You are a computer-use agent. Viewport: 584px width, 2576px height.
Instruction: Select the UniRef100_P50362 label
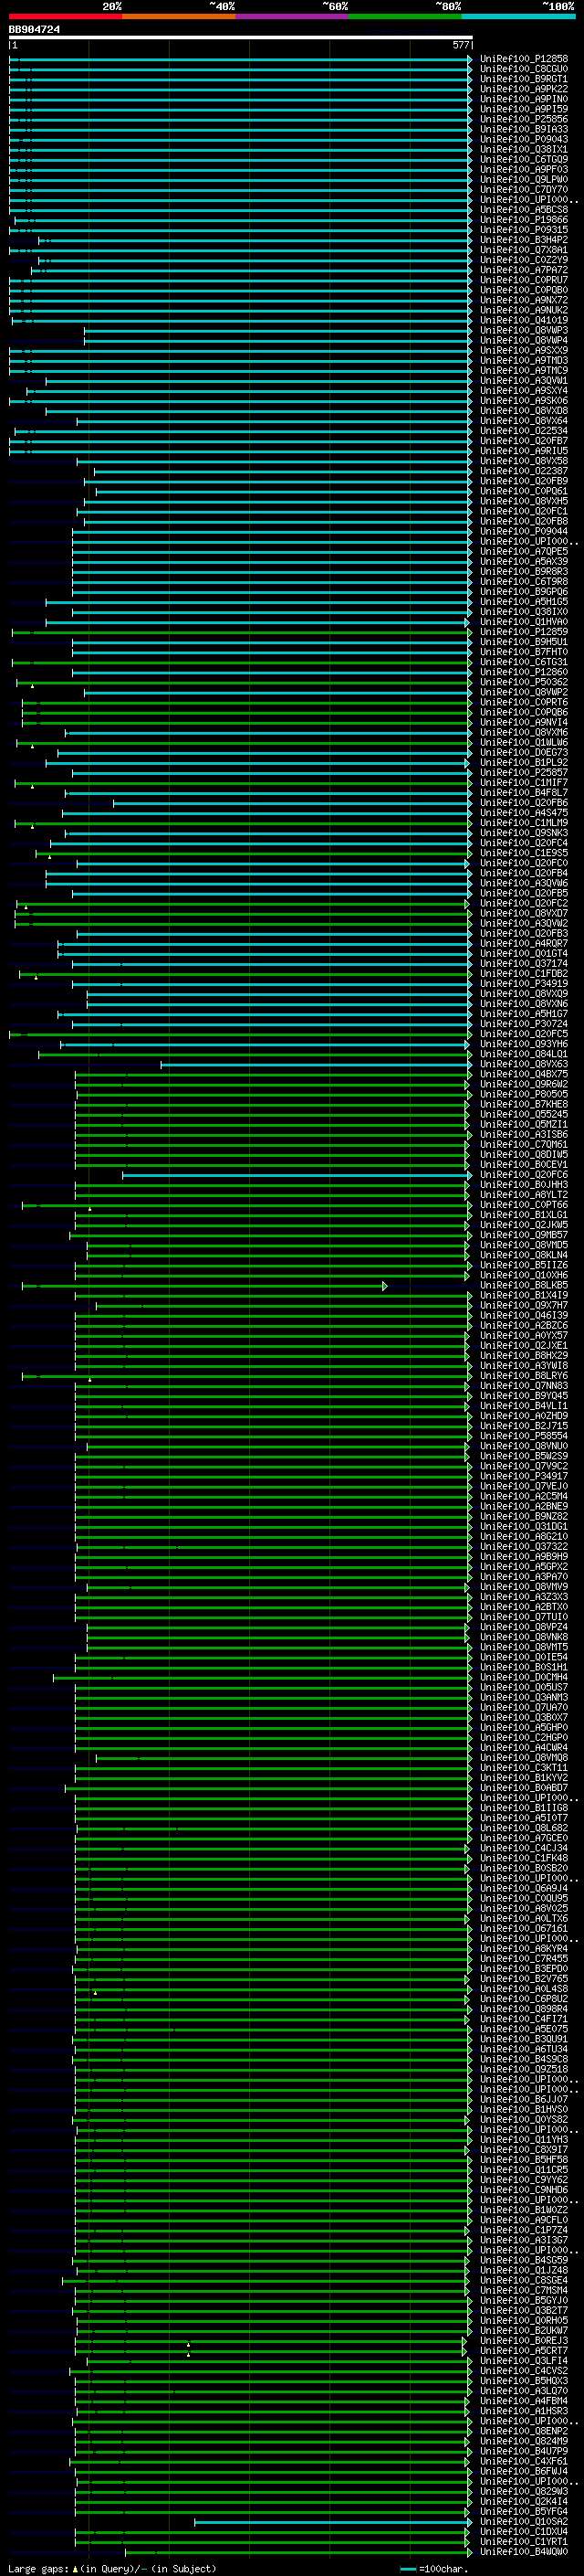coord(524,682)
